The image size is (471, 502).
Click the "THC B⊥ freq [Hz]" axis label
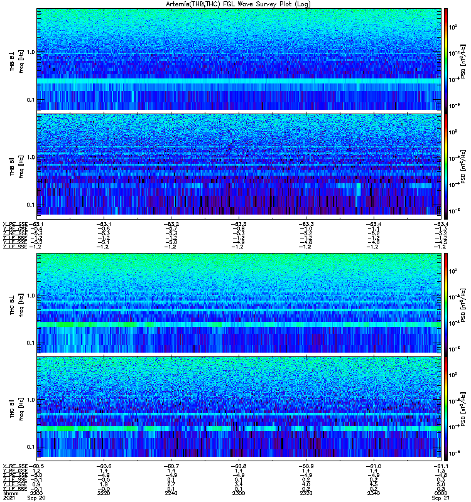(16, 305)
